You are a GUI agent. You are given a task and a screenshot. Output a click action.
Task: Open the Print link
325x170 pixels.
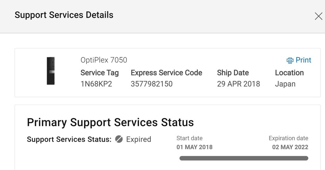[303, 60]
